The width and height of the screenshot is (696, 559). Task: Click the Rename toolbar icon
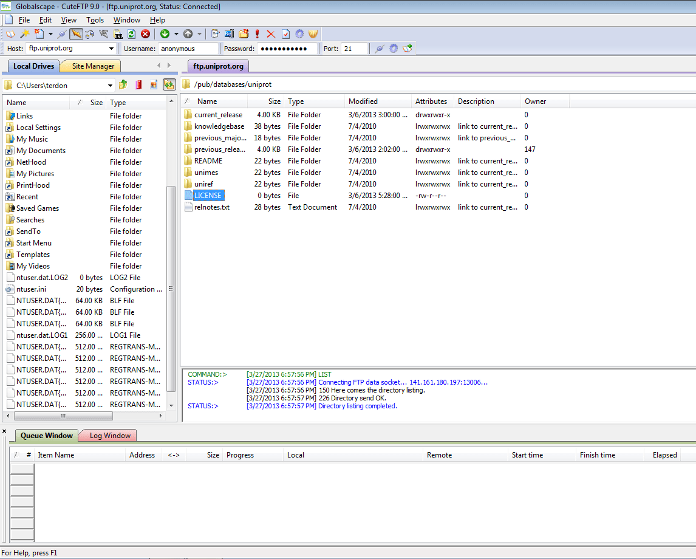(x=229, y=34)
